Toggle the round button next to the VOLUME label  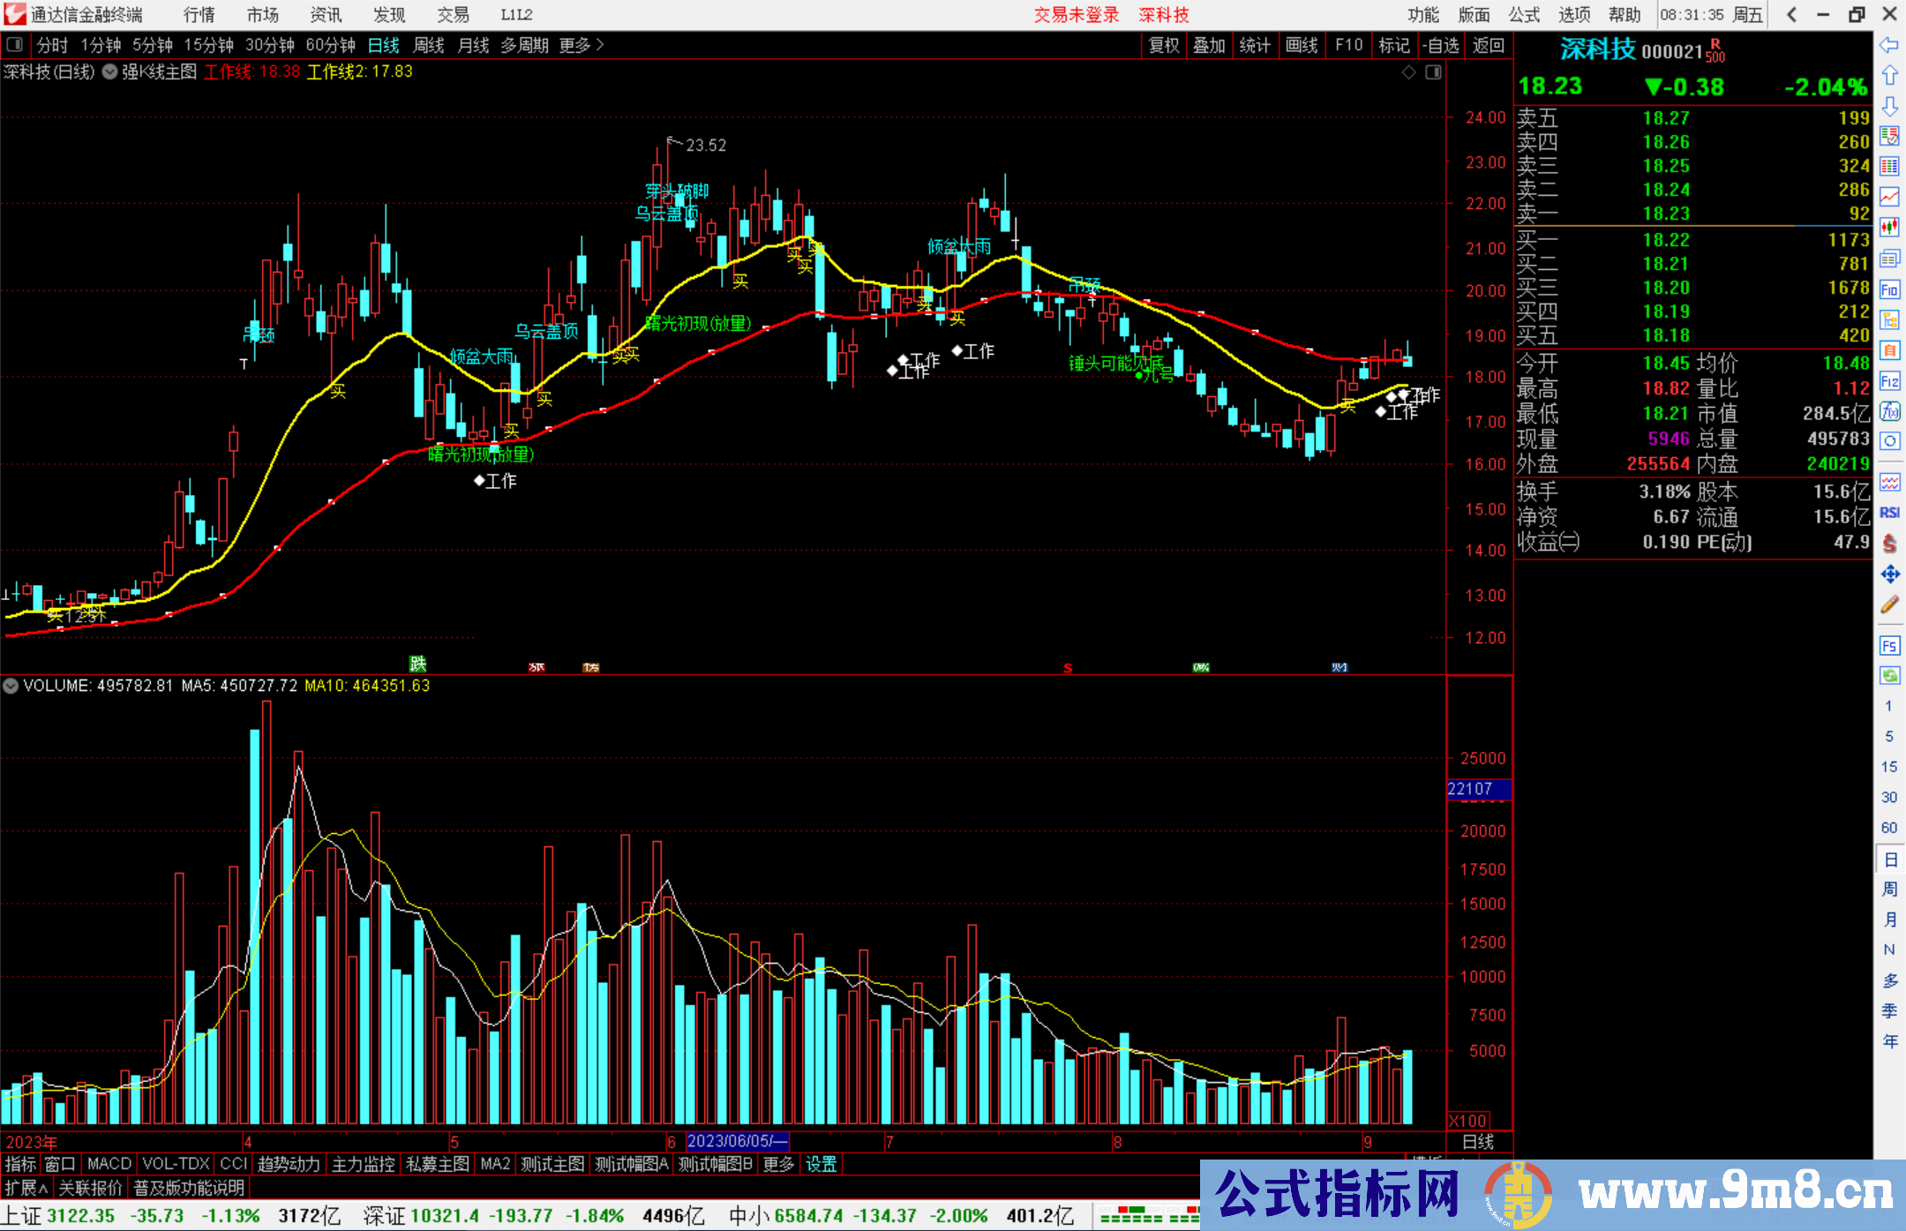(x=11, y=686)
